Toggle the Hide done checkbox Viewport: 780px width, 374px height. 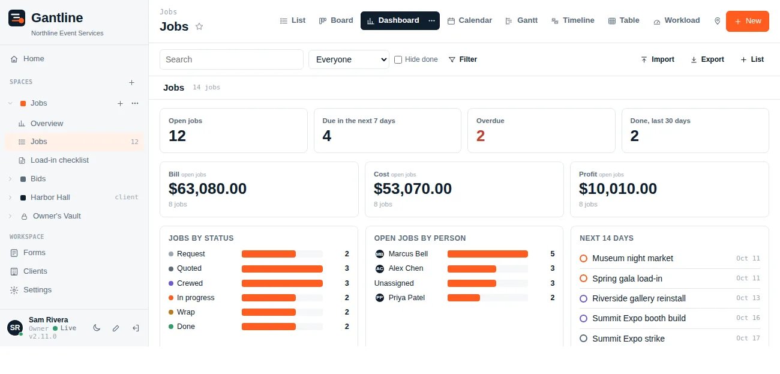pos(398,59)
